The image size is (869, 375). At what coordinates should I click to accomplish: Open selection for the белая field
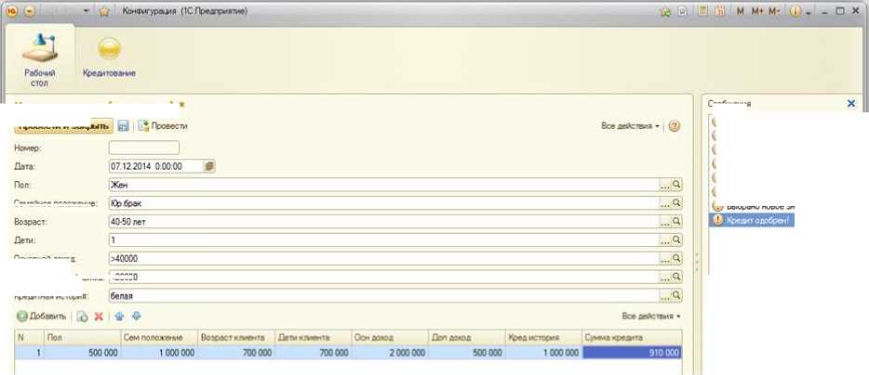pyautogui.click(x=665, y=295)
